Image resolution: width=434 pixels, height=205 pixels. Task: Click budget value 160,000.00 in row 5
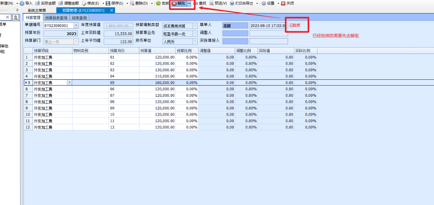point(158,82)
